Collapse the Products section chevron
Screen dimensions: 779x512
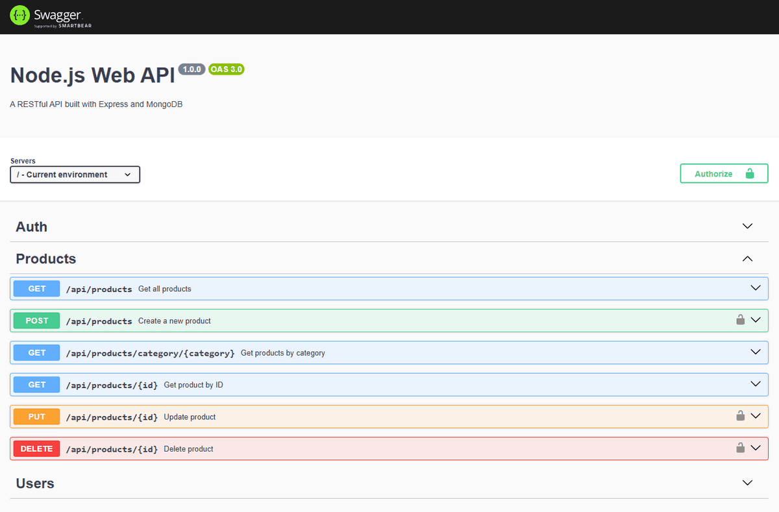[x=747, y=258]
